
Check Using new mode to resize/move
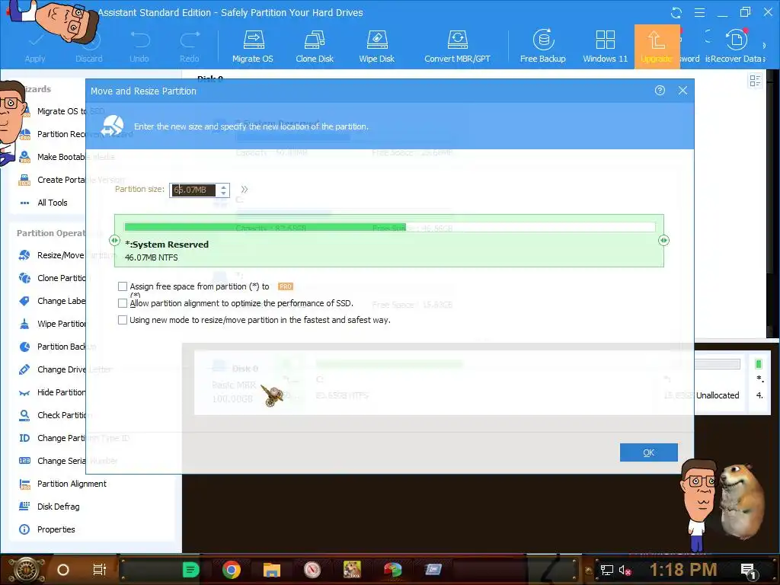tap(123, 320)
